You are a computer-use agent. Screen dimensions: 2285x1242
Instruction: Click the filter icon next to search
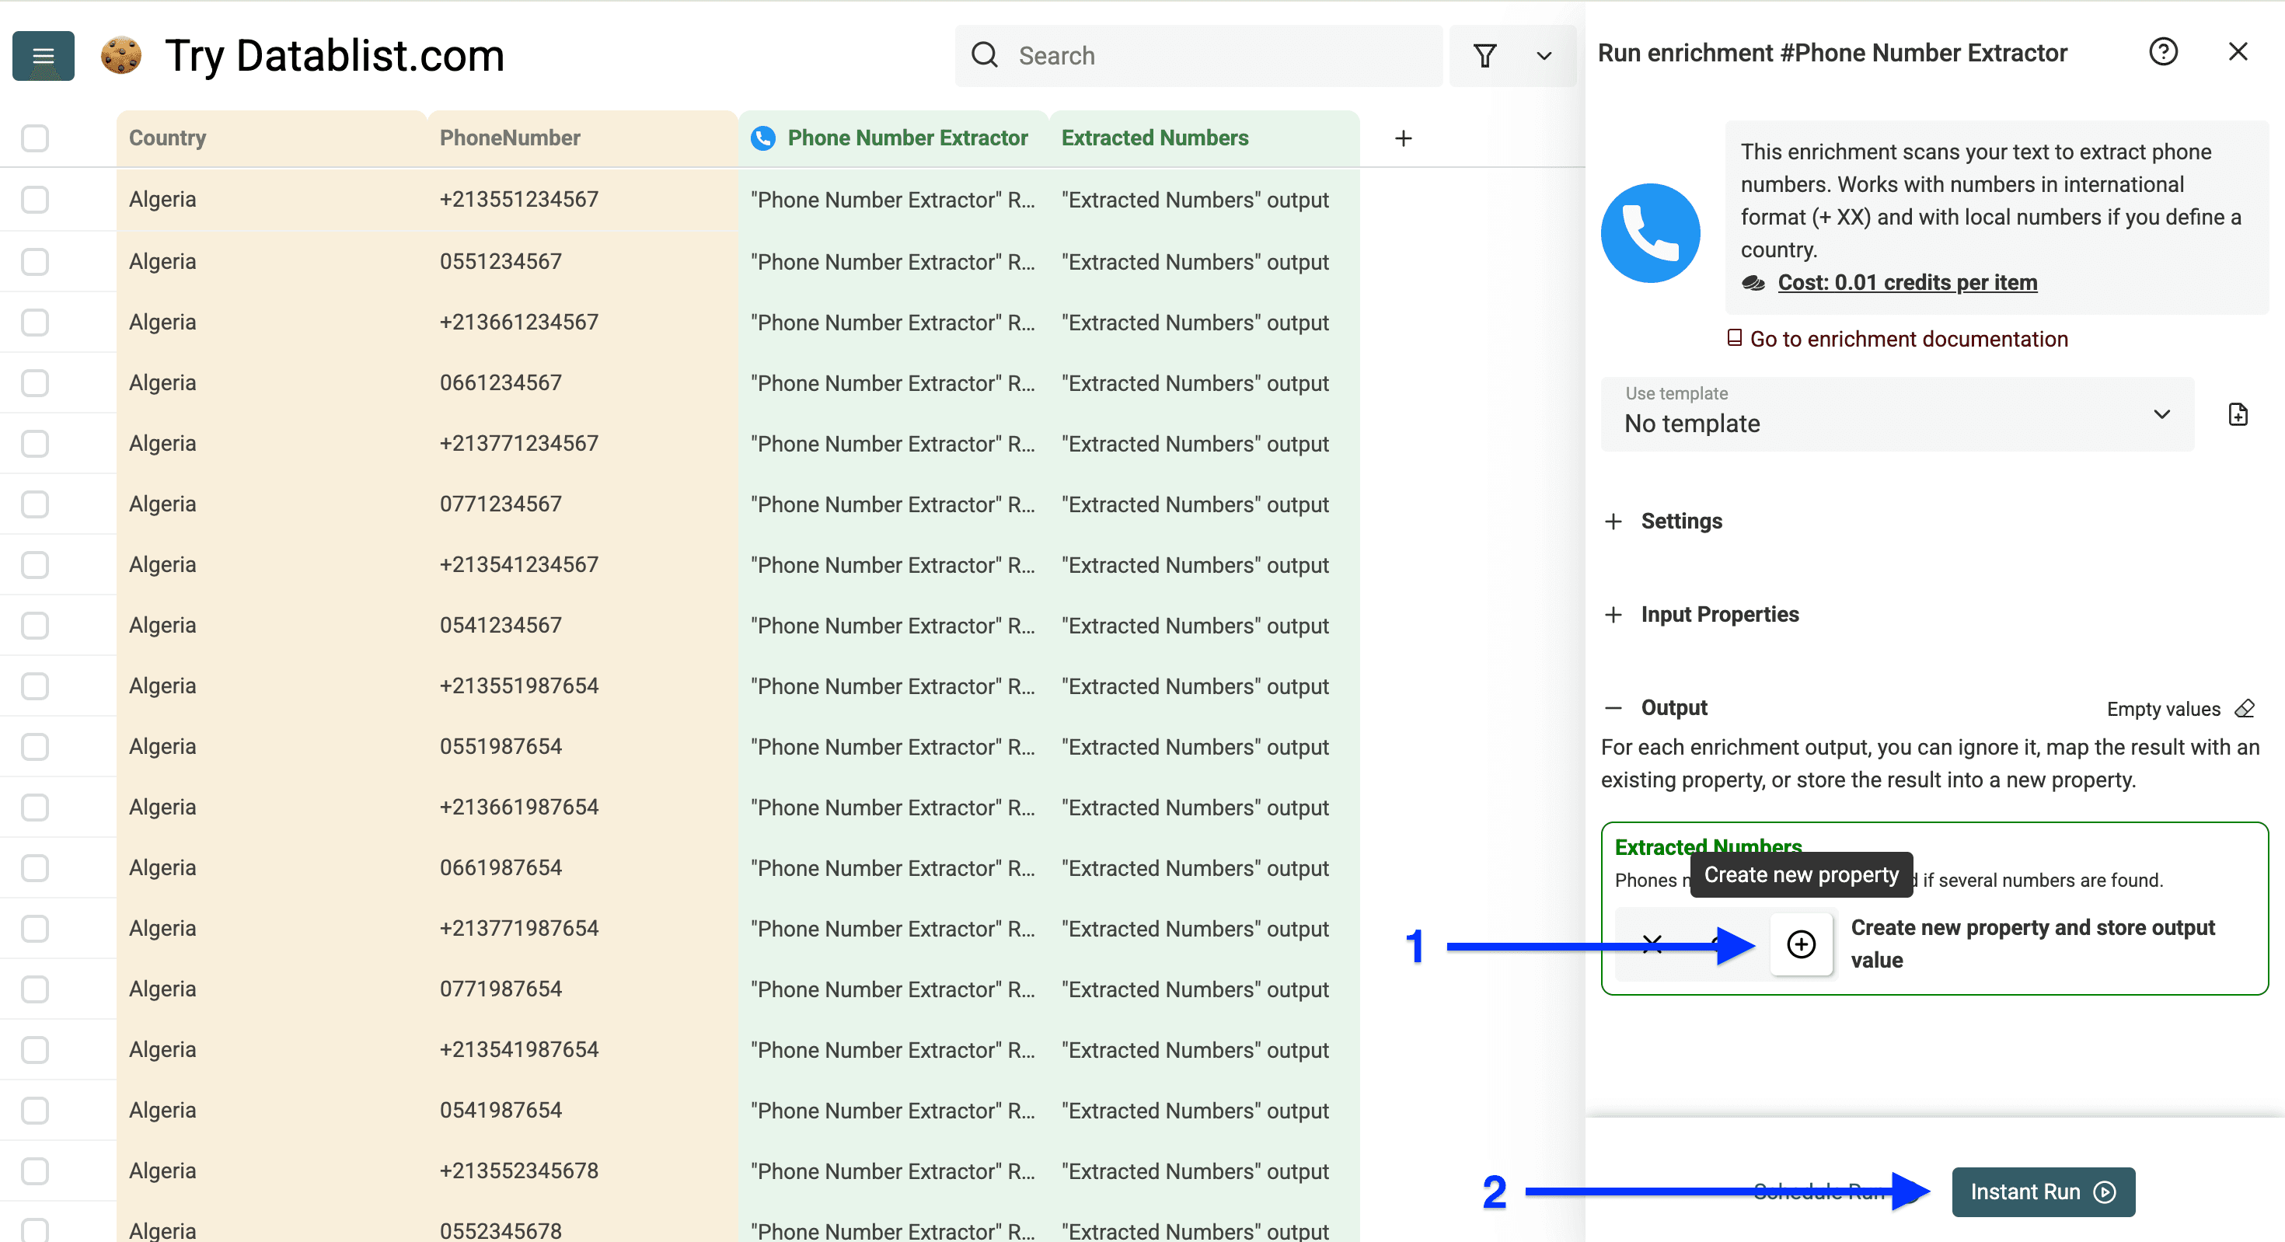tap(1485, 55)
